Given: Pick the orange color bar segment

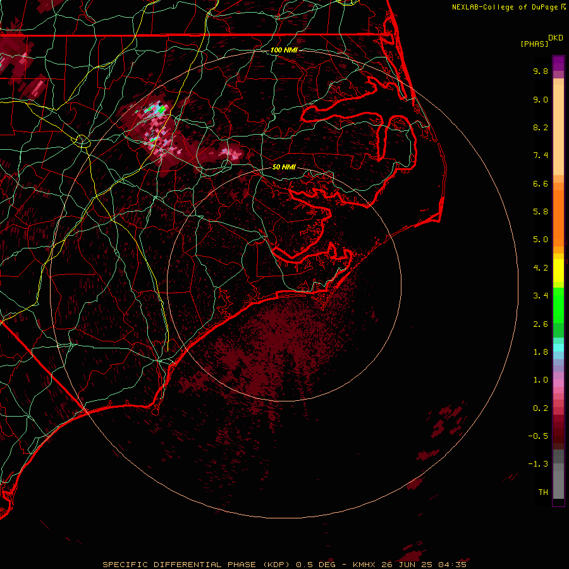Looking at the screenshot, I should pyautogui.click(x=558, y=217).
